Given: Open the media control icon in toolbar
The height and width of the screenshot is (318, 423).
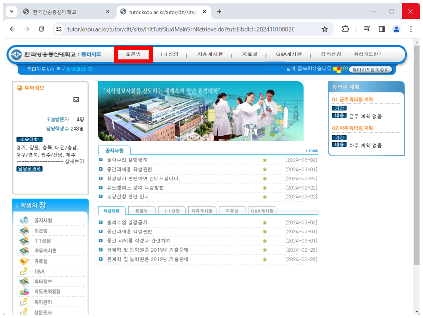Looking at the screenshot, I should [367, 29].
